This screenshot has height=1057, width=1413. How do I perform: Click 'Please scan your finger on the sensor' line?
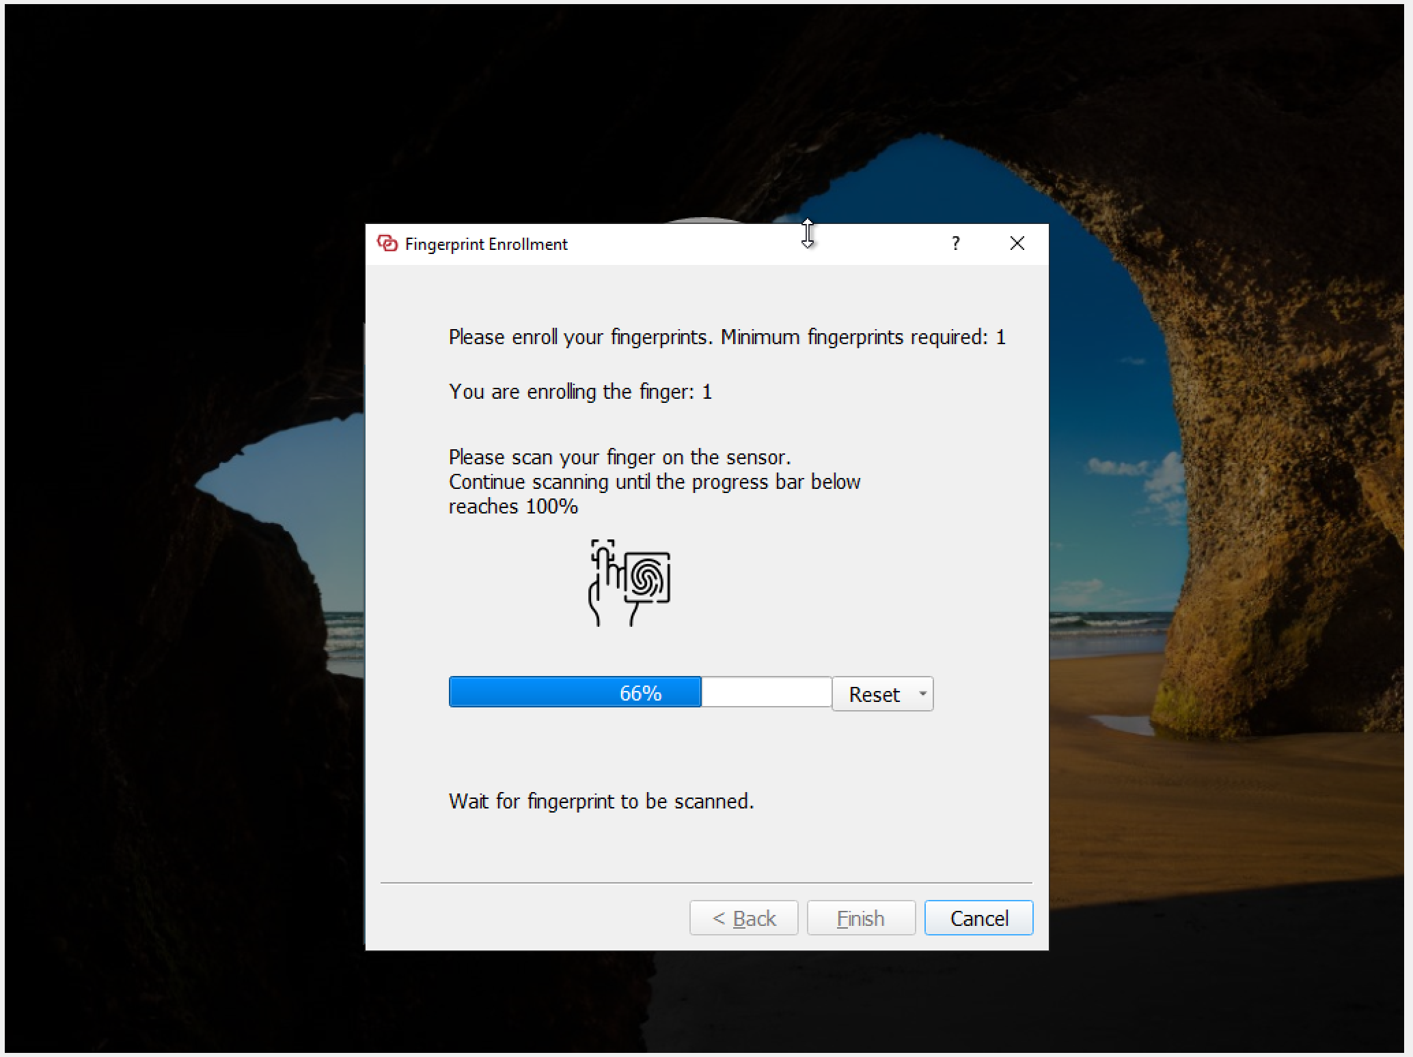[619, 457]
